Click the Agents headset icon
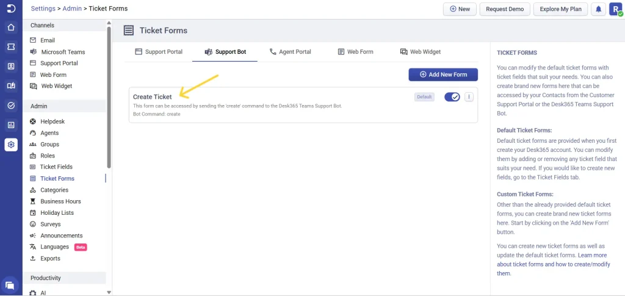 33,133
